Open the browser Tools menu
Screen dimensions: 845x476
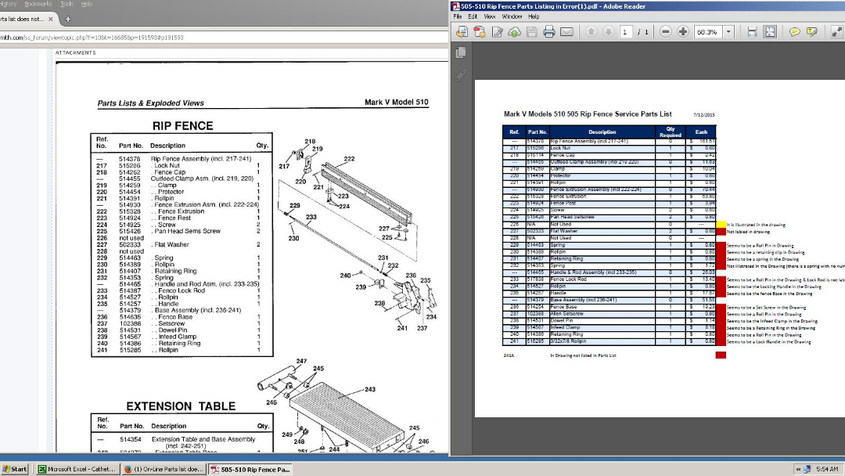67,4
